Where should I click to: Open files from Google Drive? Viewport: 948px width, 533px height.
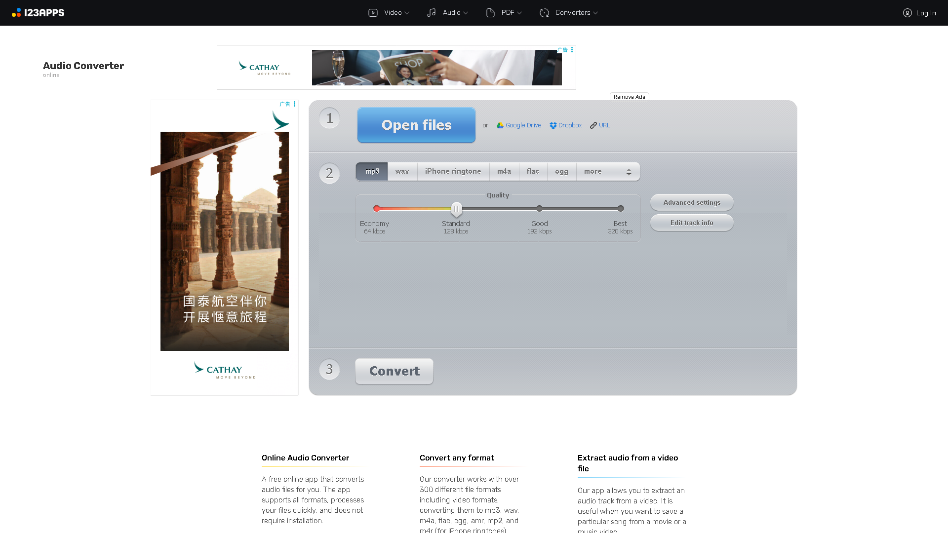tap(518, 125)
